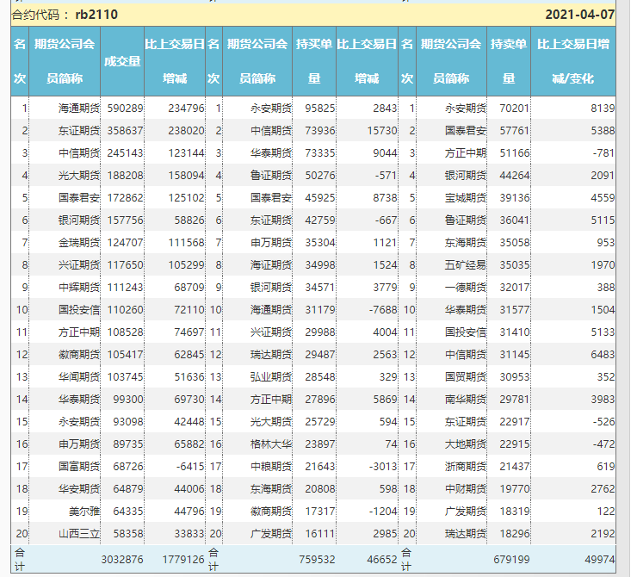
Task: Select 华安期货 in the volume list
Action: click(x=79, y=488)
